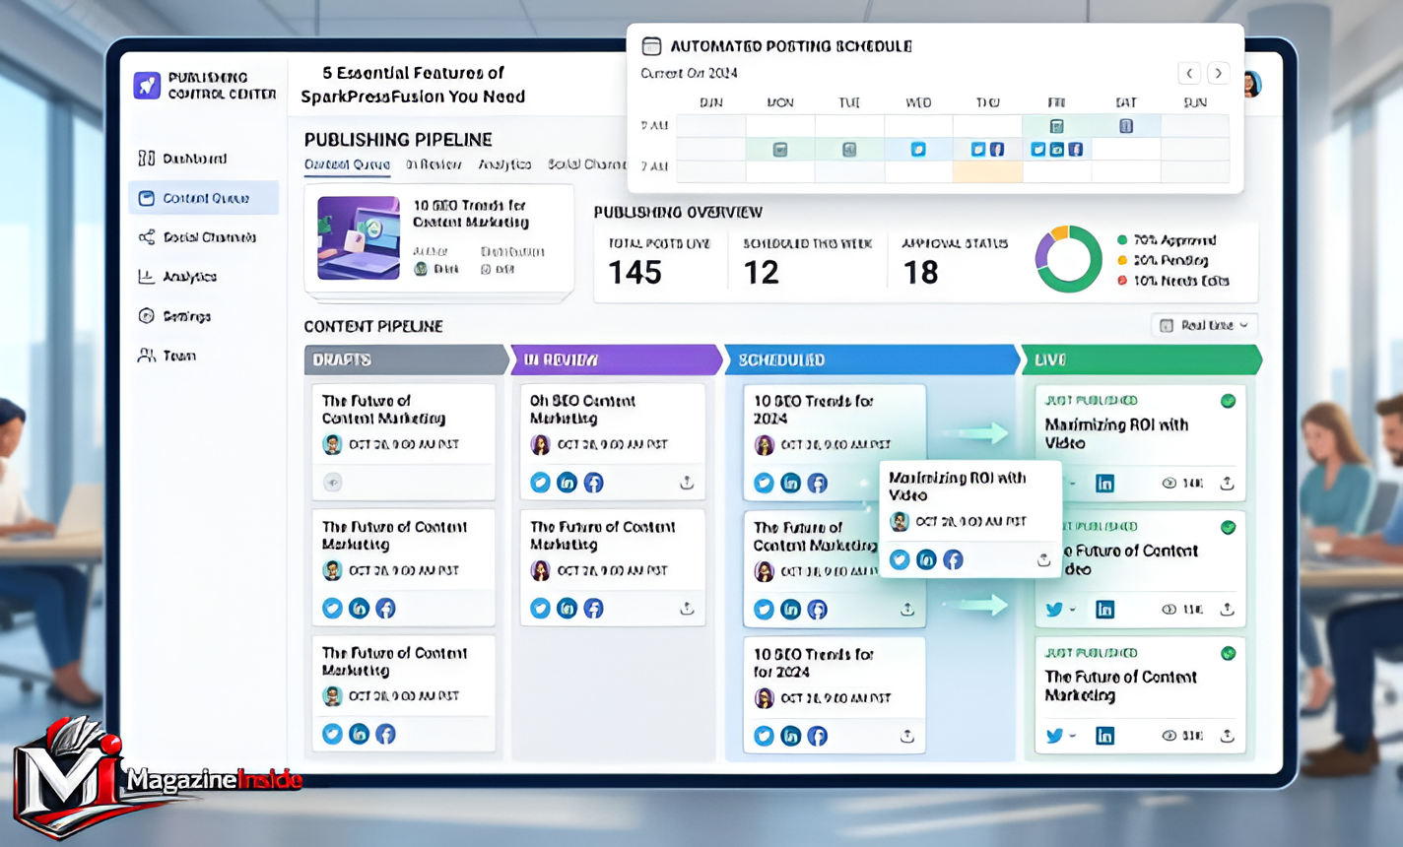Screen dimensions: 1403x847
Task: Click the Team sidebar icon
Action: pos(147,356)
